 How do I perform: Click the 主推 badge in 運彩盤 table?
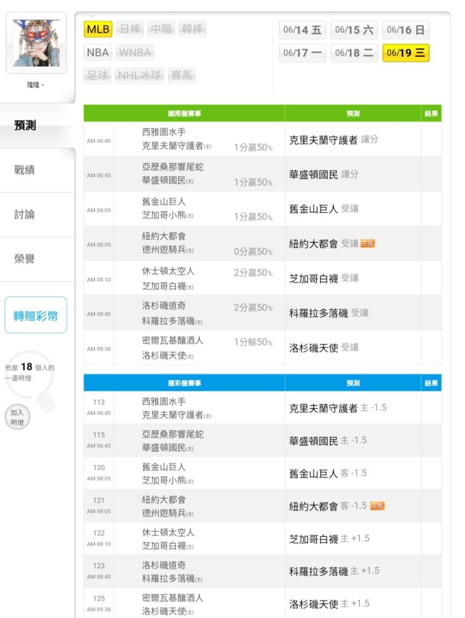[377, 506]
